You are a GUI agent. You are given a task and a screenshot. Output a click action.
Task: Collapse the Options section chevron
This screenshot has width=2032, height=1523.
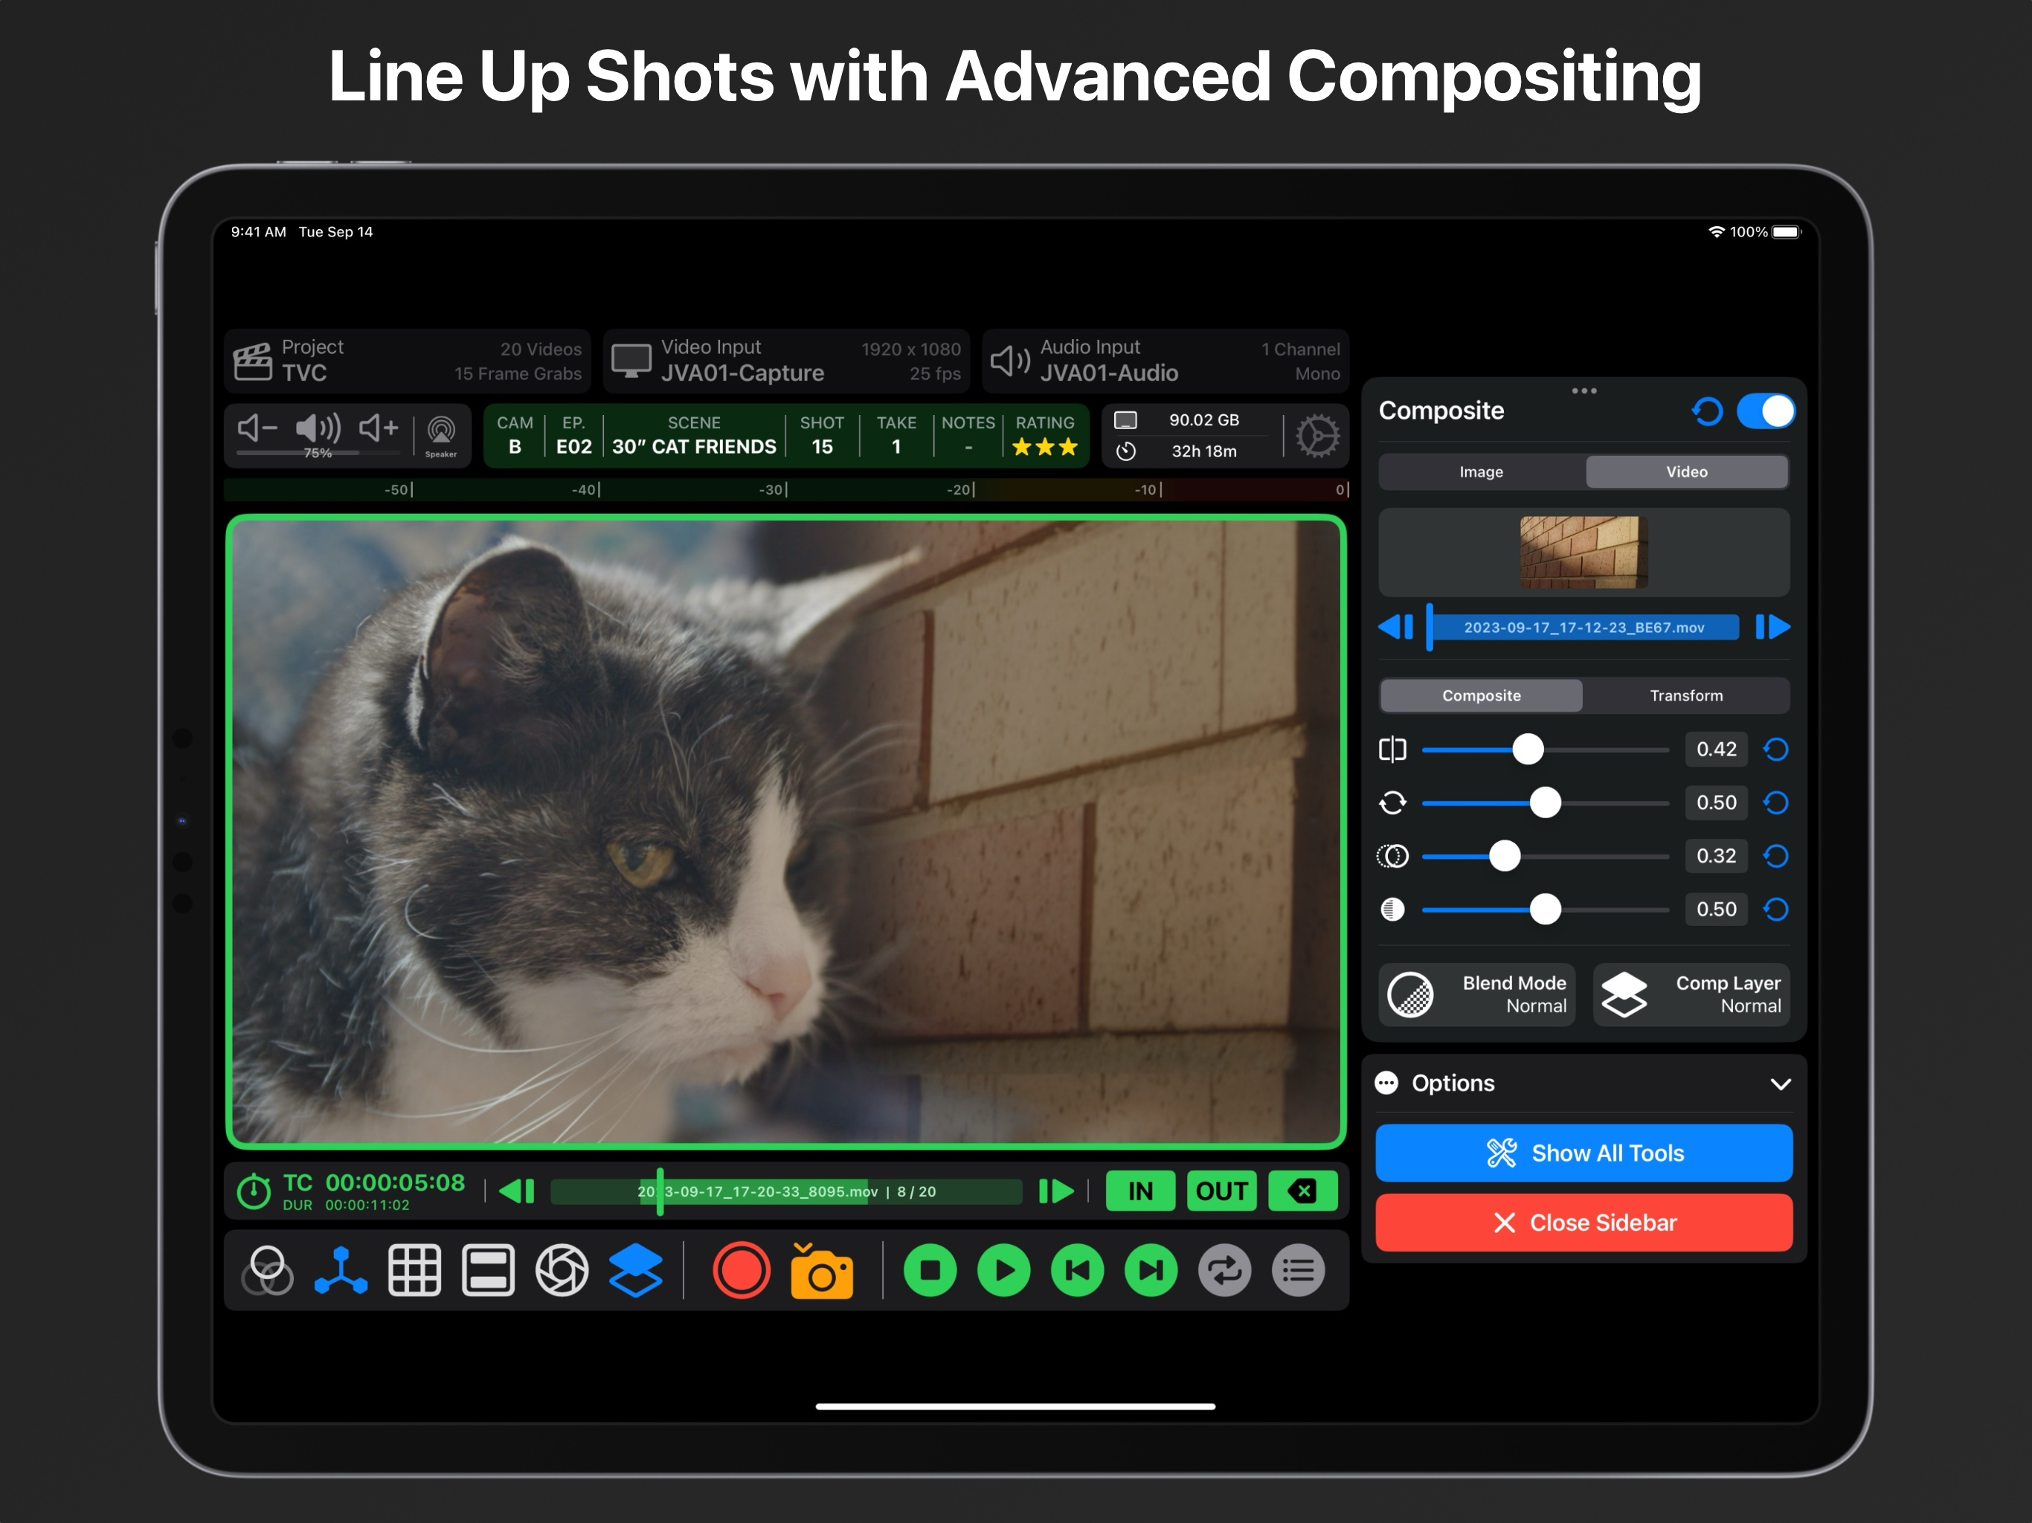1779,1084
